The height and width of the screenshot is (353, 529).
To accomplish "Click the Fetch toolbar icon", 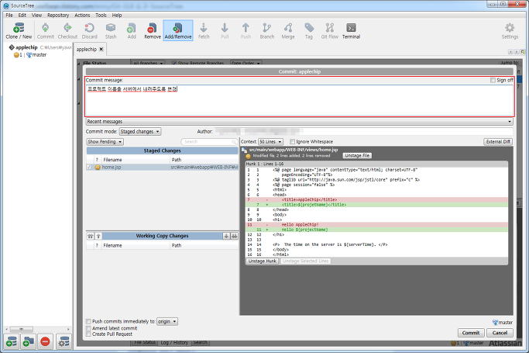I will click(x=204, y=31).
